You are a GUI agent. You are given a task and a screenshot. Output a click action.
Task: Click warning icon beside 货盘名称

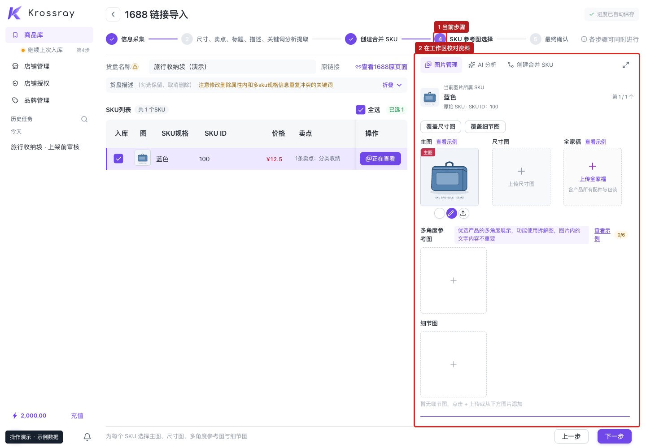coord(135,67)
